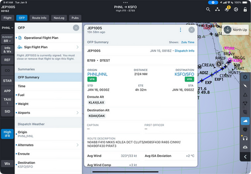Tap the shield icon in map toolbar

(245, 129)
